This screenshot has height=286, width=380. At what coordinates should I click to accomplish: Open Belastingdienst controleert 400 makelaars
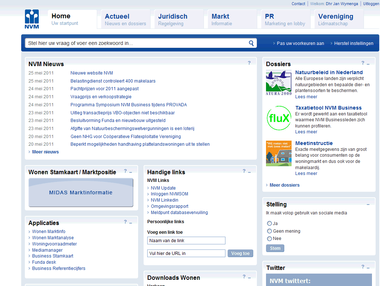point(113,81)
